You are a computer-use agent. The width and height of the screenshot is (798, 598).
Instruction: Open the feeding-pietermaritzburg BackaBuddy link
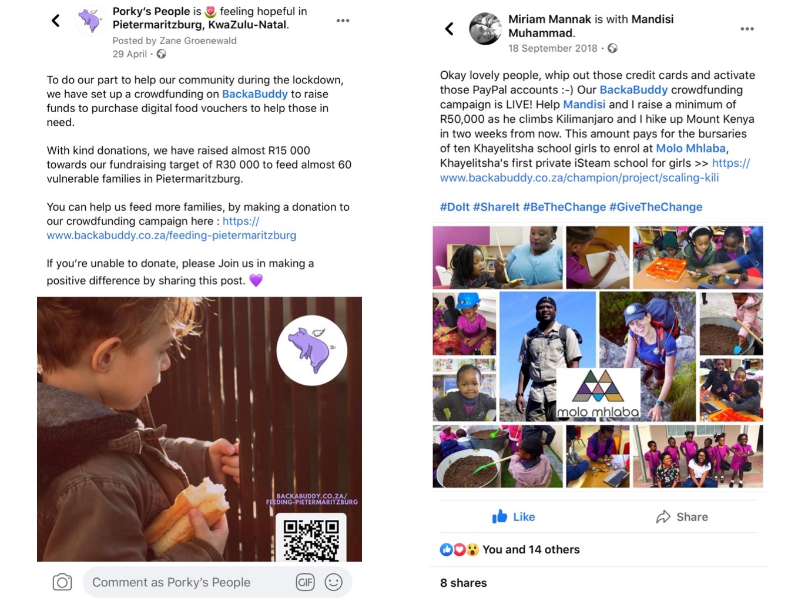[172, 229]
